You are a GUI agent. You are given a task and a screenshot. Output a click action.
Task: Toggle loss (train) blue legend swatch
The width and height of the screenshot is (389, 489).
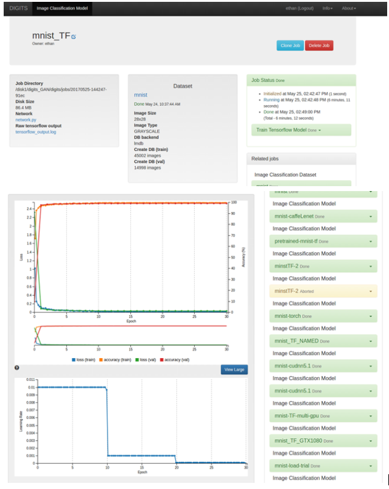[x=74, y=359]
